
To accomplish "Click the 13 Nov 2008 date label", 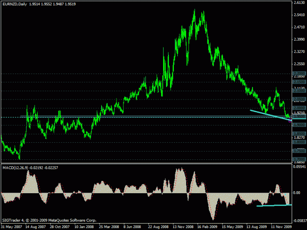I will click(183, 227).
